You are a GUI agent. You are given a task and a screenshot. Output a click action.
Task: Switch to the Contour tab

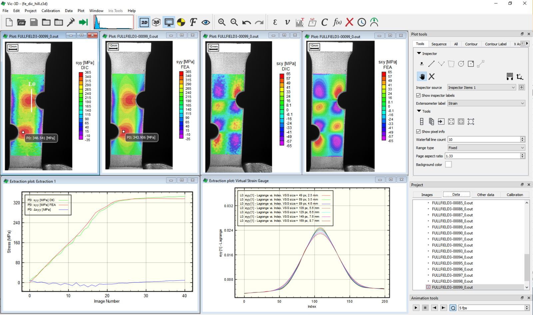(471, 44)
